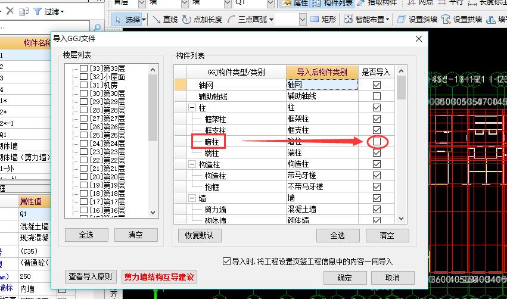Screen dimensions: 507x299
Task: Click the 智能布置 smart layout tool
Action: tap(364, 20)
